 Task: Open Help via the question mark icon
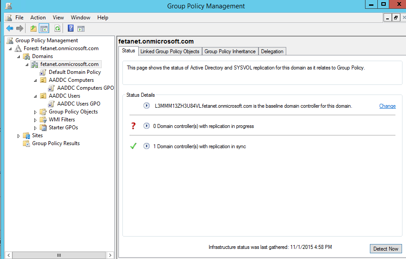pos(70,29)
